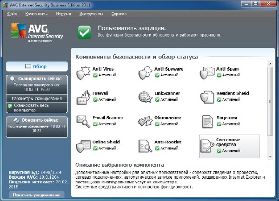Open the Инструменты menu
Screen dimensions: 279x201
tap(90, 14)
